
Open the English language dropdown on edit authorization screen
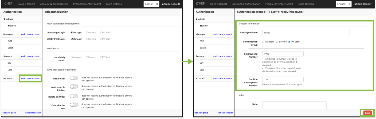tap(151, 4)
